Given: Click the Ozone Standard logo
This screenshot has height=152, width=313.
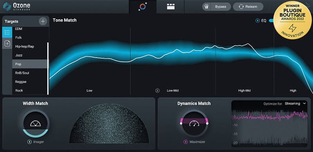Looking at the screenshot, I should 16,7.
